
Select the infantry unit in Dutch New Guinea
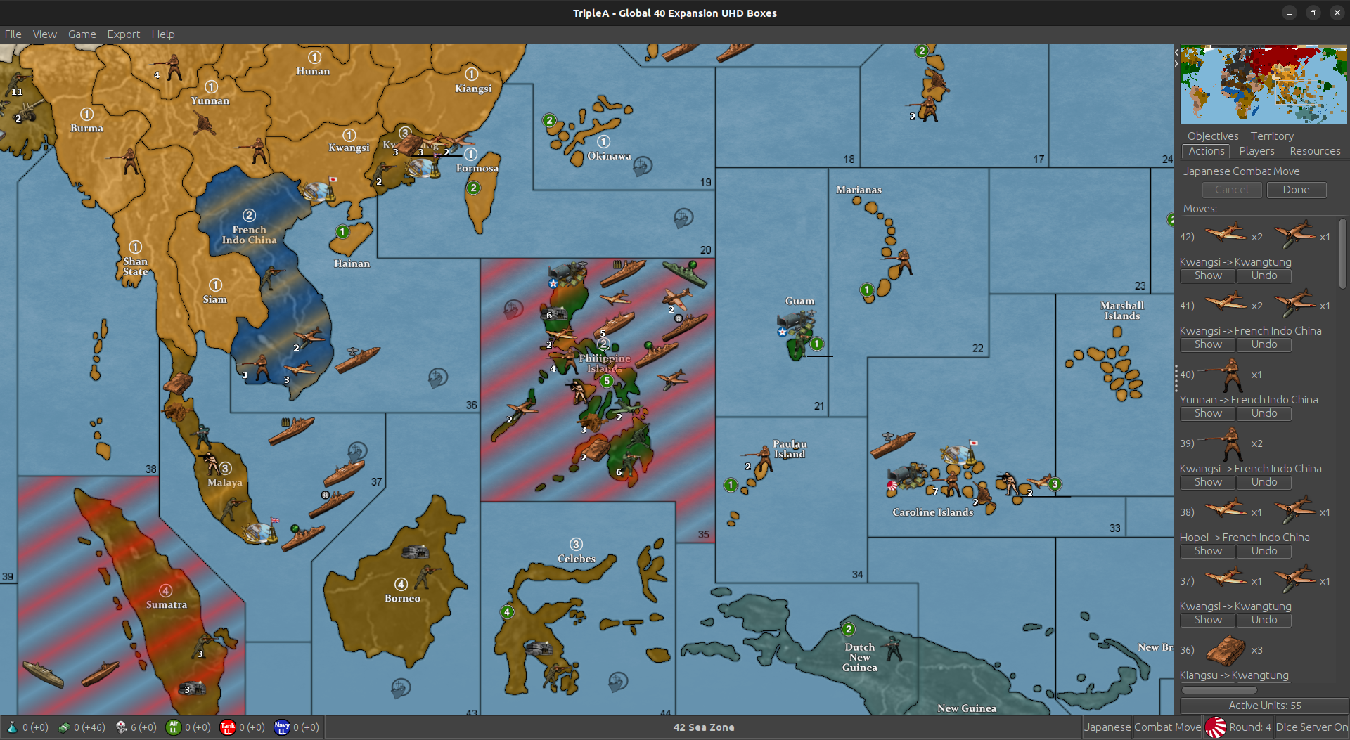[x=892, y=648]
